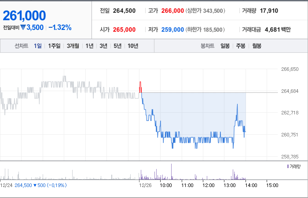Image resolution: width=308 pixels, height=198 pixels.
Task: Click the current price 261,000
Action: pos(24,16)
